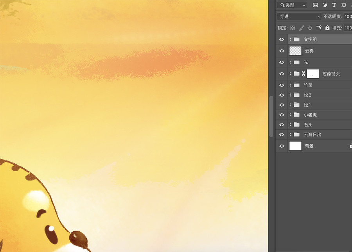
Task: Select folder icon of 小老虎 group
Action: pos(297,115)
